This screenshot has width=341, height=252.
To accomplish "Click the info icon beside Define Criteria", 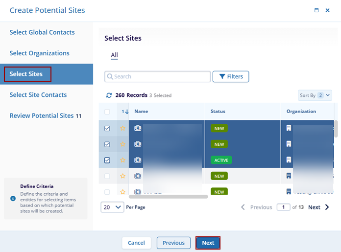I will point(13,198).
